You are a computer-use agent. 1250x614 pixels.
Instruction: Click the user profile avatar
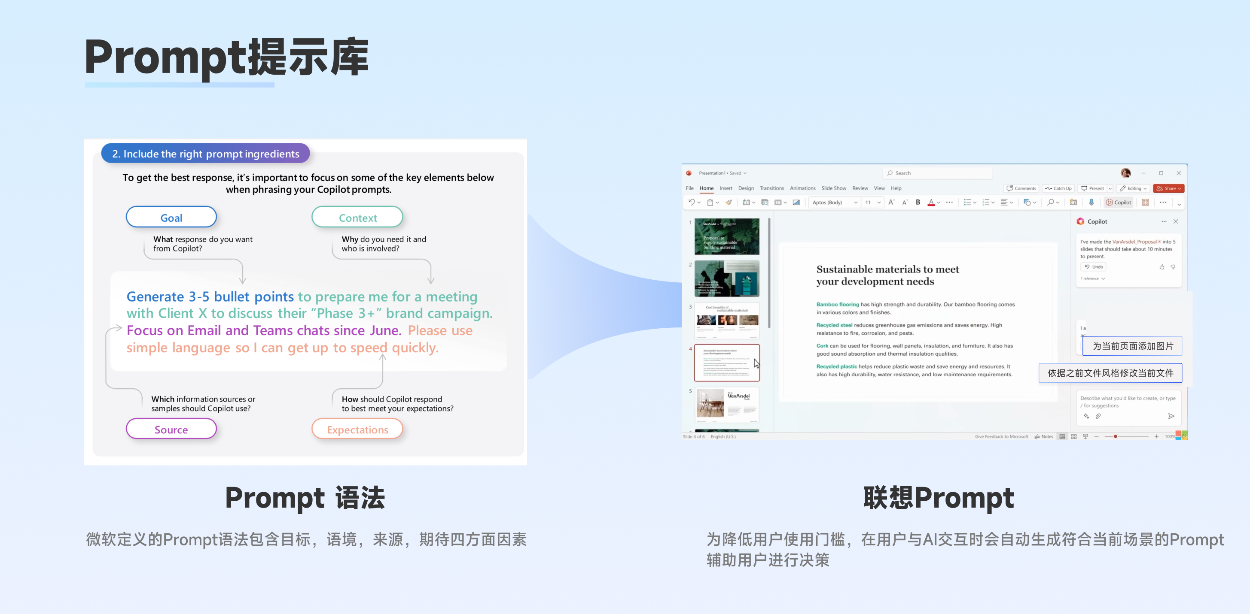click(1125, 173)
